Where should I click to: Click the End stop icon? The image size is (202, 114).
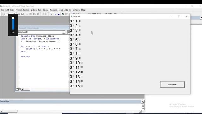(59, 14)
